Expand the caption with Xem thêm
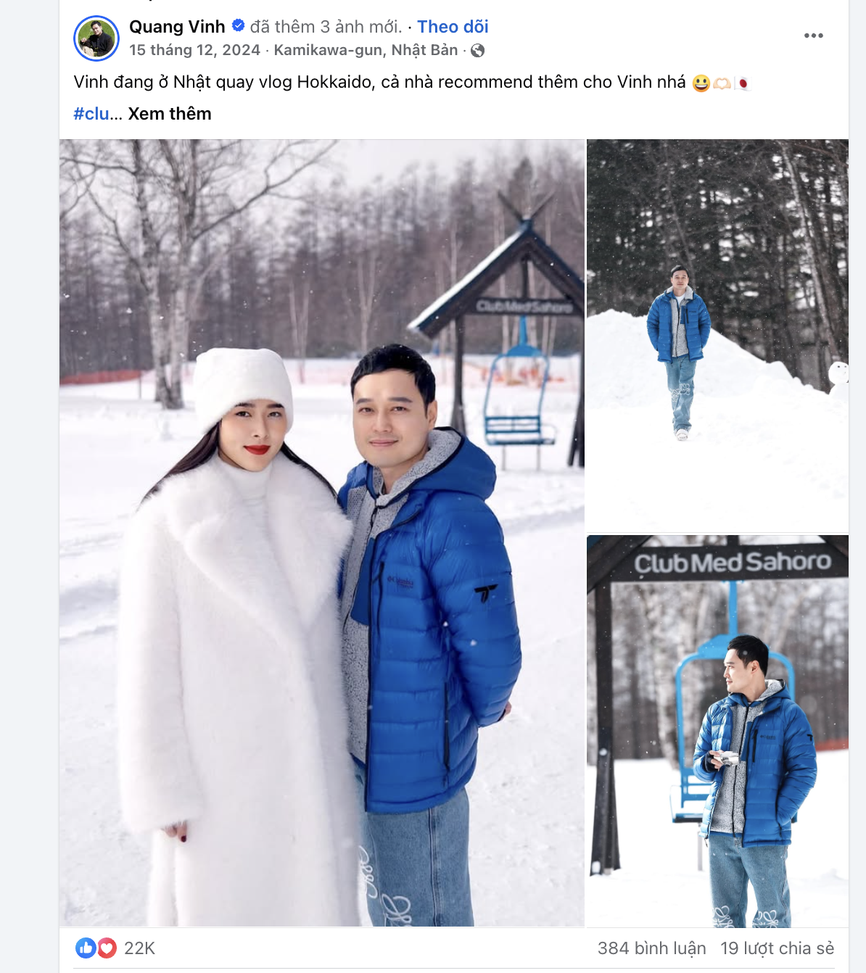This screenshot has width=866, height=973. [170, 114]
